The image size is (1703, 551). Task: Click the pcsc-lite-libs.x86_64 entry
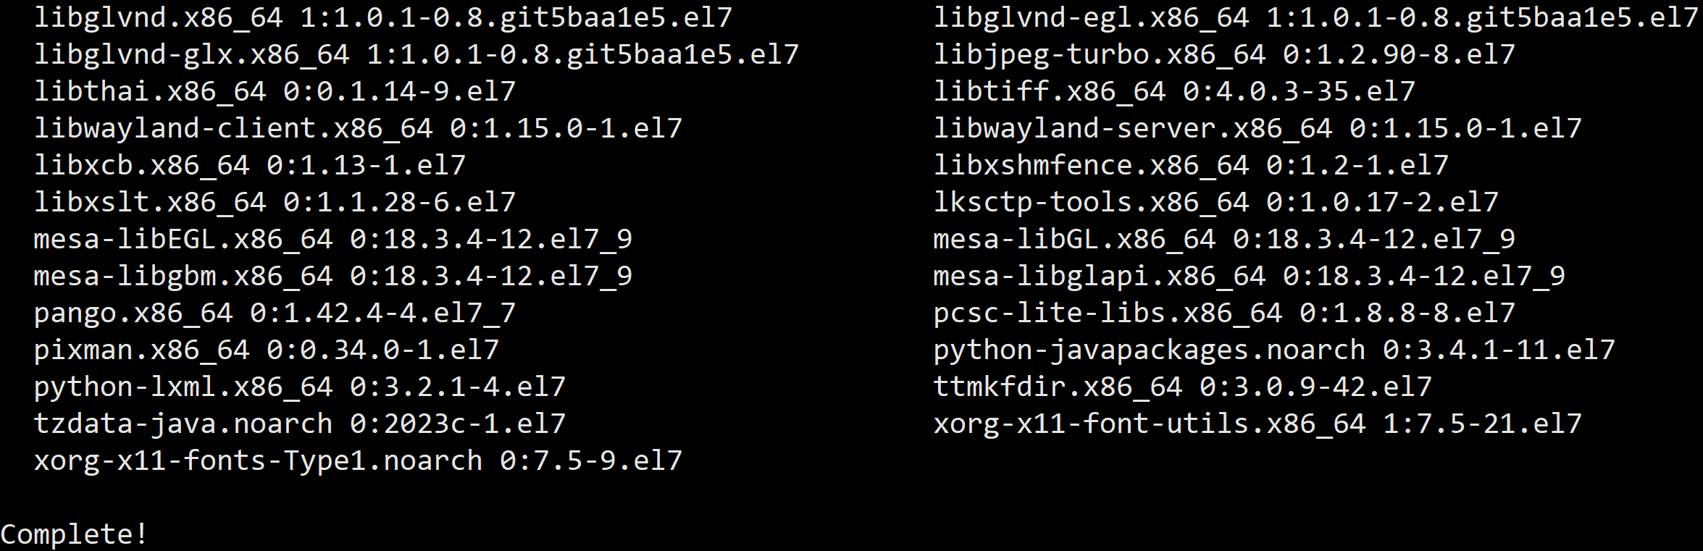coord(1224,314)
